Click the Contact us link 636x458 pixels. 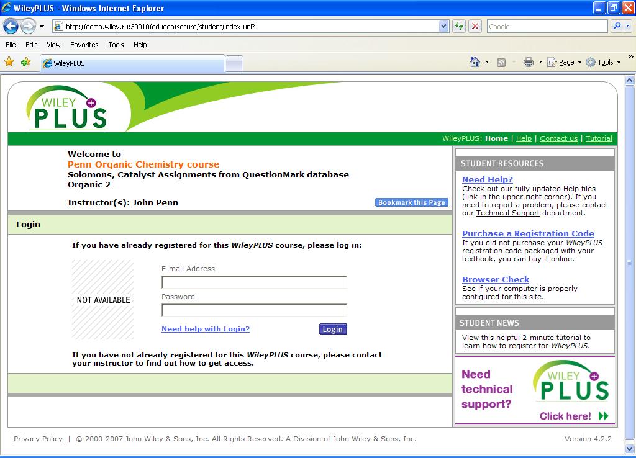pyautogui.click(x=558, y=138)
